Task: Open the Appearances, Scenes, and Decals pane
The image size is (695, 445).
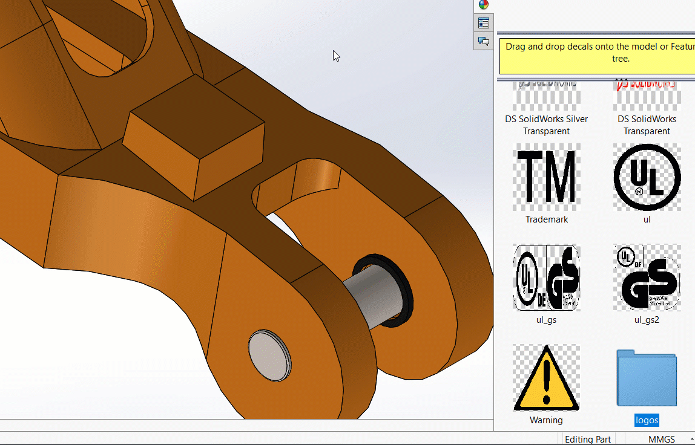Action: [x=483, y=5]
